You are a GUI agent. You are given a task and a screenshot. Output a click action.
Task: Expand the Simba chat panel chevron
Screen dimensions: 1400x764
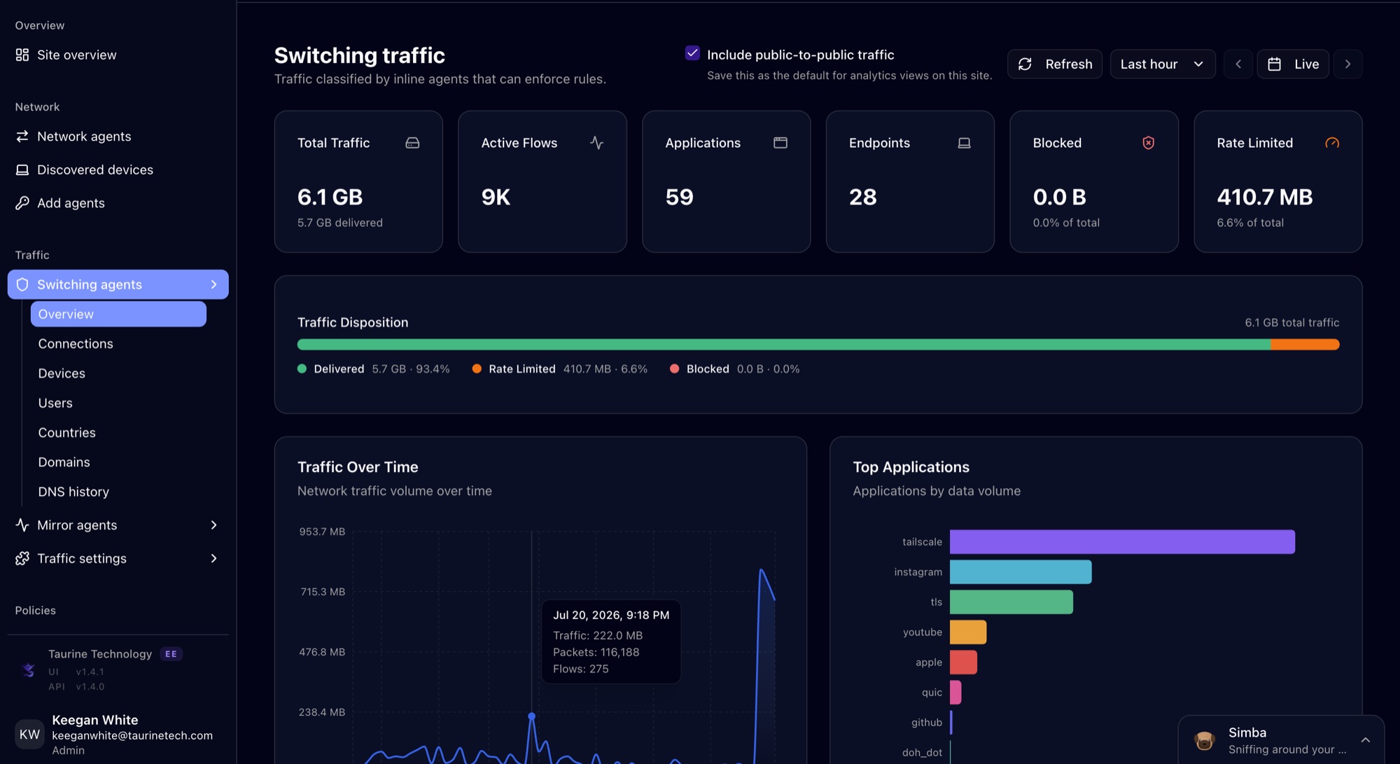point(1366,740)
